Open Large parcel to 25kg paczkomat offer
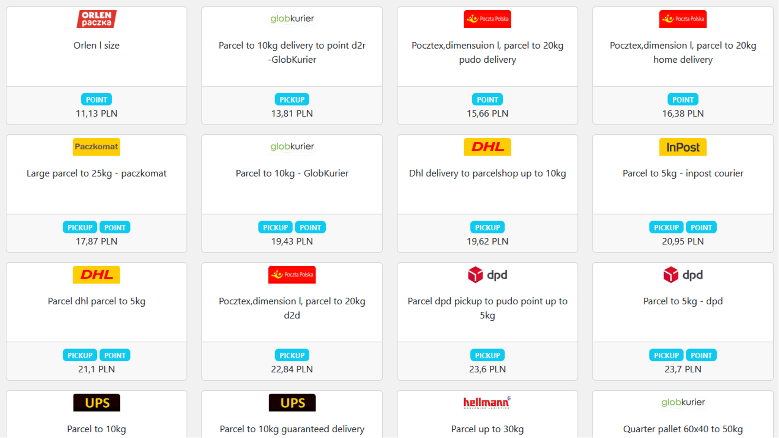This screenshot has height=438, width=779. (96, 173)
